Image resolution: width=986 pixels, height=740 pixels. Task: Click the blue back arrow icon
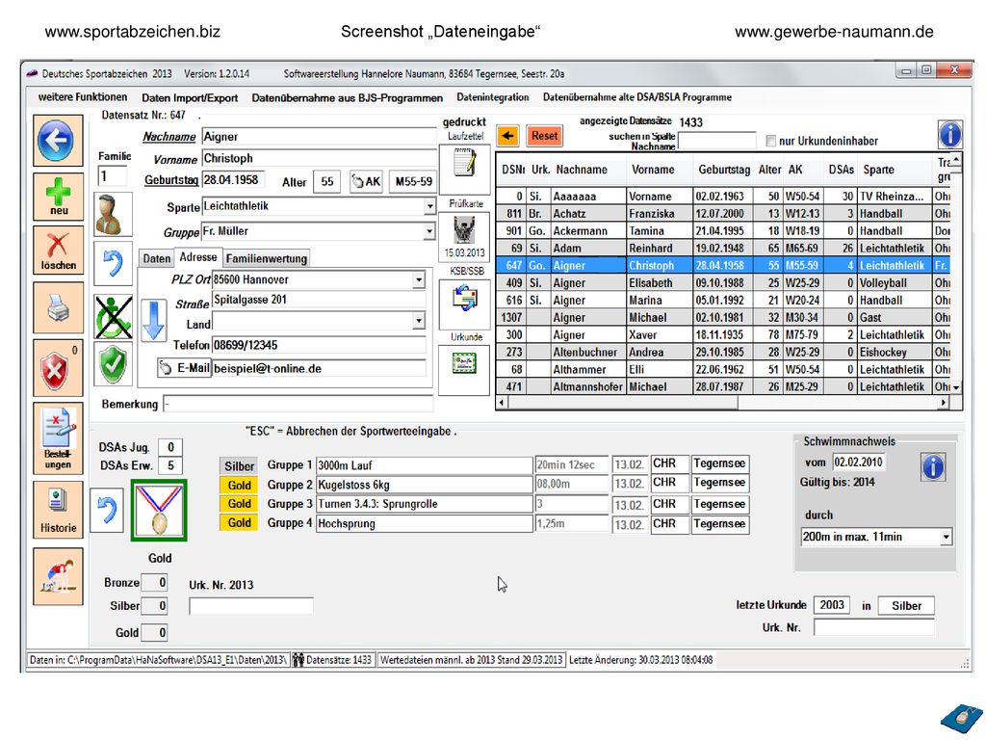(x=57, y=141)
